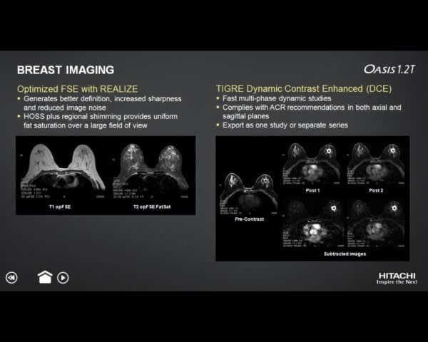Click the rewind/previous slide icon
The height and width of the screenshot is (342, 428).
[11, 278]
